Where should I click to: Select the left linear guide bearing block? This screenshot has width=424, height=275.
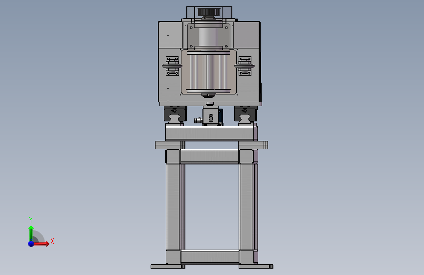[175, 114]
